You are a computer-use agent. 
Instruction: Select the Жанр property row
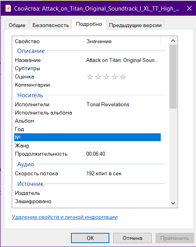(87, 145)
